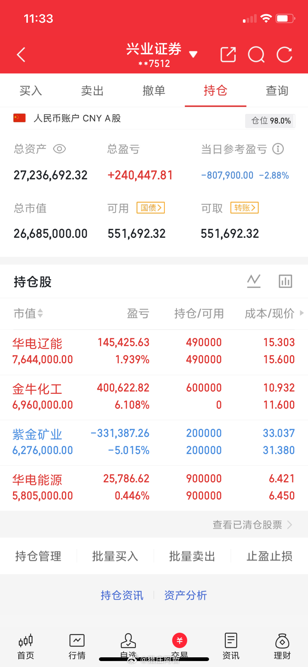Switch to the 卖出 tab
The height and width of the screenshot is (667, 308).
(x=92, y=90)
